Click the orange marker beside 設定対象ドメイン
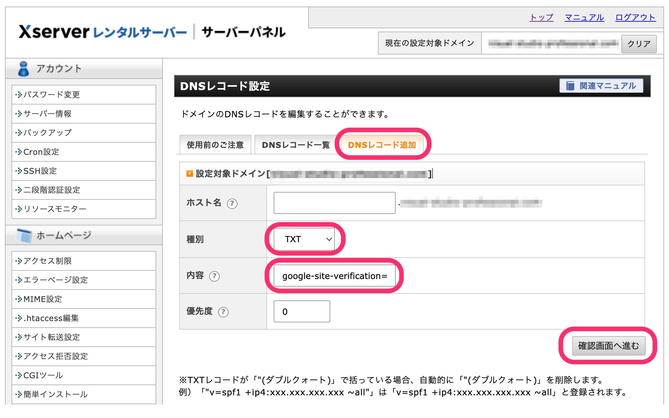Viewport: 669px width, 418px height. click(189, 174)
